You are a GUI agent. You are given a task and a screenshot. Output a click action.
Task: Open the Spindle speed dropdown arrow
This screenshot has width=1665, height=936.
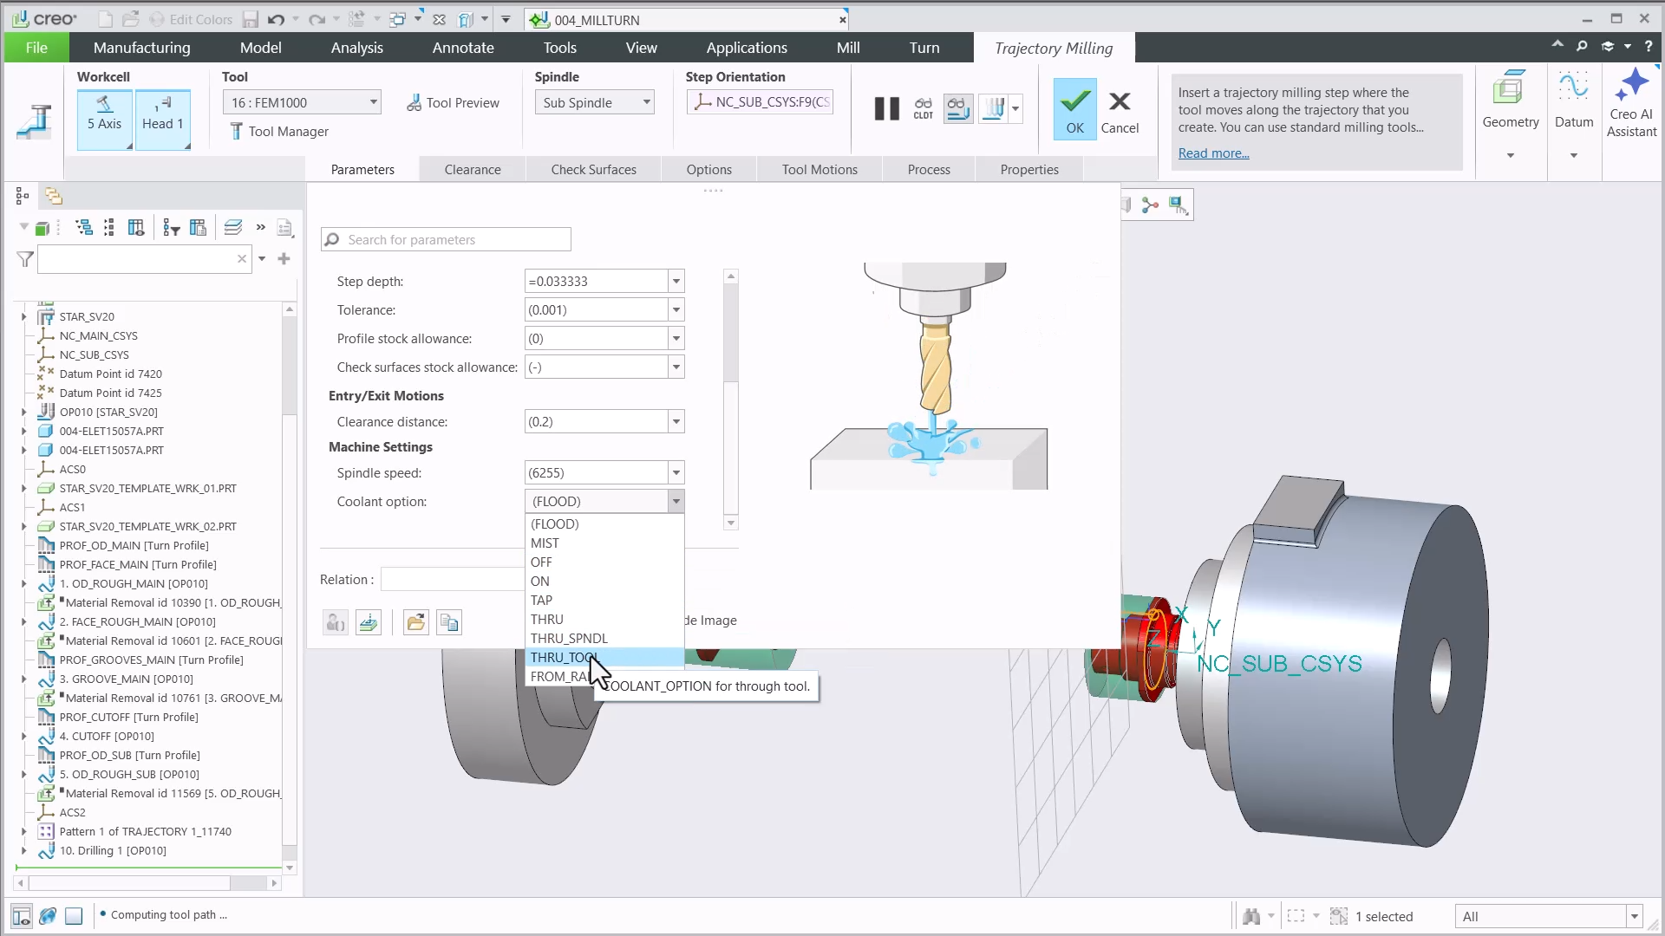[x=676, y=472]
